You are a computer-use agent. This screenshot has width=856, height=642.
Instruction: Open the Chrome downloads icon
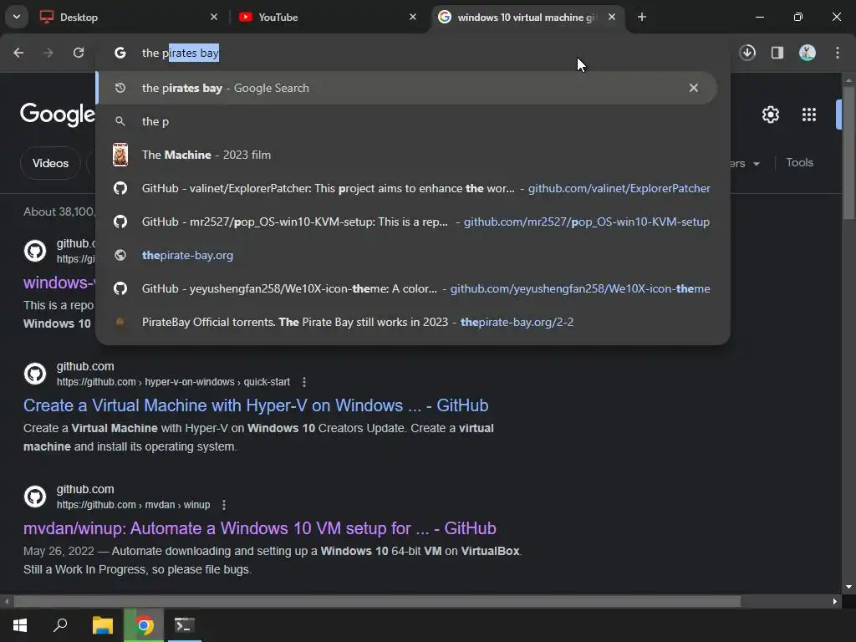[x=747, y=53]
